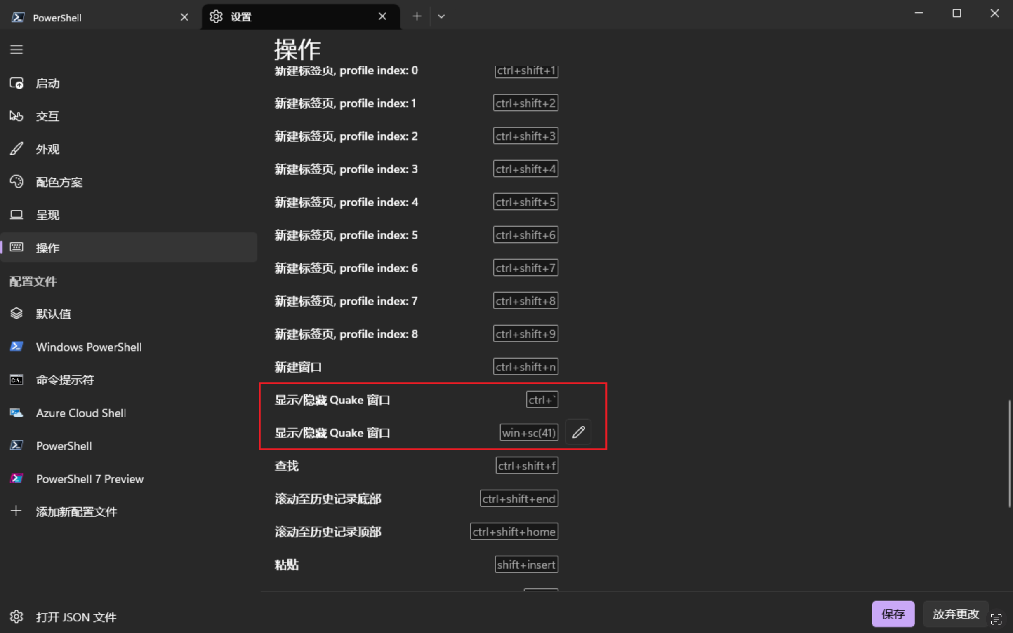Select the 操作 actions keyboard icon
Image resolution: width=1013 pixels, height=633 pixels.
pyautogui.click(x=16, y=247)
